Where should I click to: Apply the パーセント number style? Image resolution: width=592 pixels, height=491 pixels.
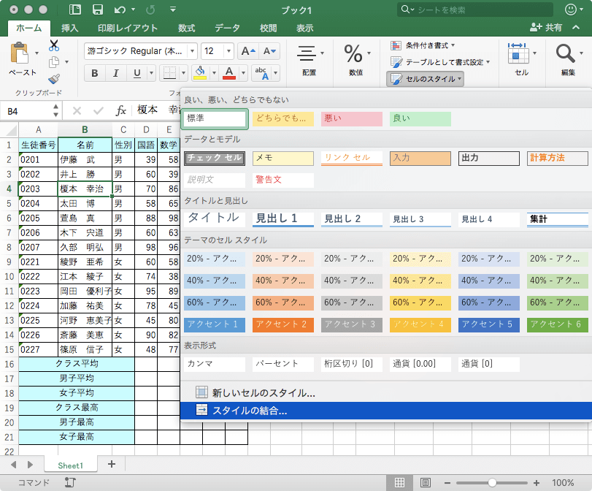coord(283,365)
